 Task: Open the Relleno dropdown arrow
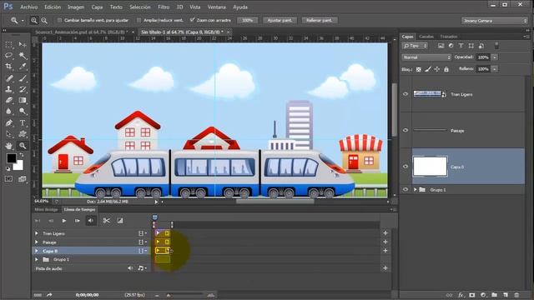pyautogui.click(x=495, y=69)
